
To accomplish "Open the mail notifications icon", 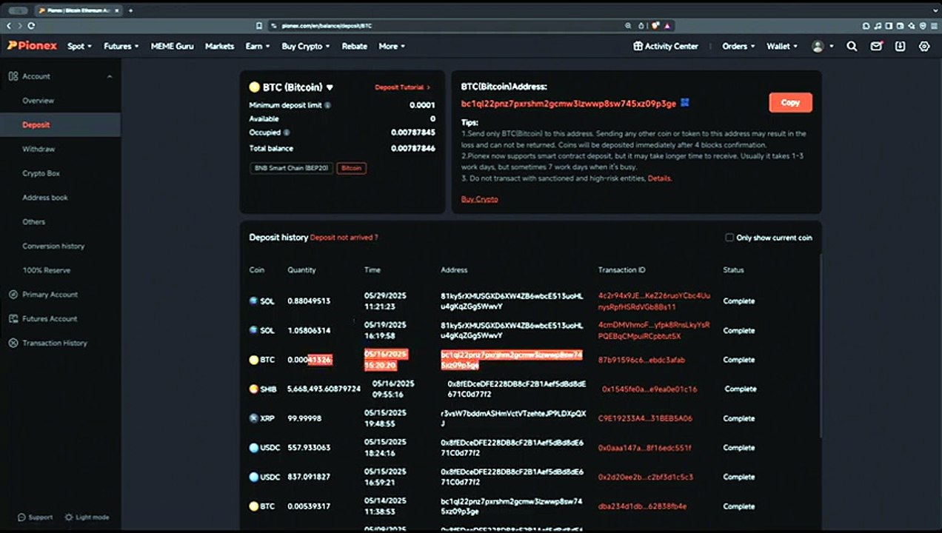I will (x=876, y=46).
